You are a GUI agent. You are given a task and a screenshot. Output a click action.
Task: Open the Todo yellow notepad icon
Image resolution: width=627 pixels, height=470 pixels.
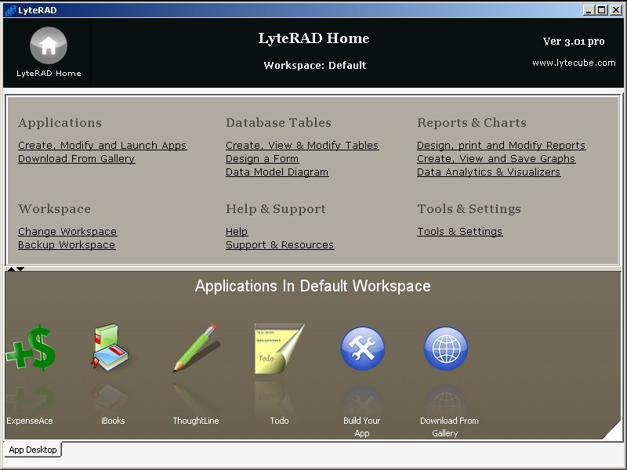tap(279, 349)
